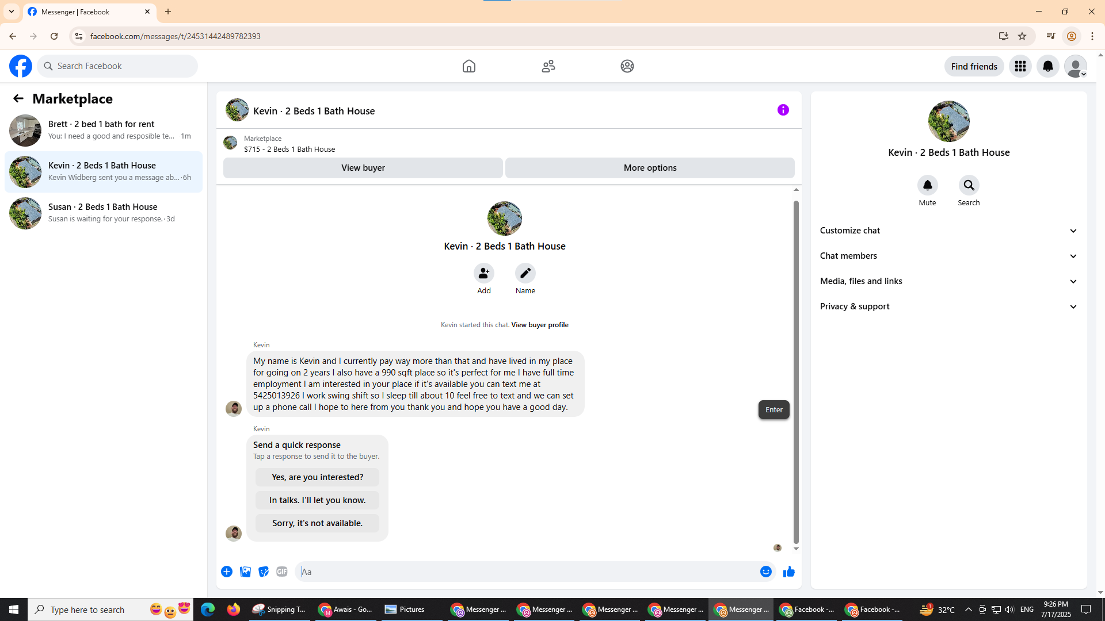Open the taskbar clock showing 9:26 PM
The height and width of the screenshot is (621, 1105).
pyautogui.click(x=1056, y=609)
